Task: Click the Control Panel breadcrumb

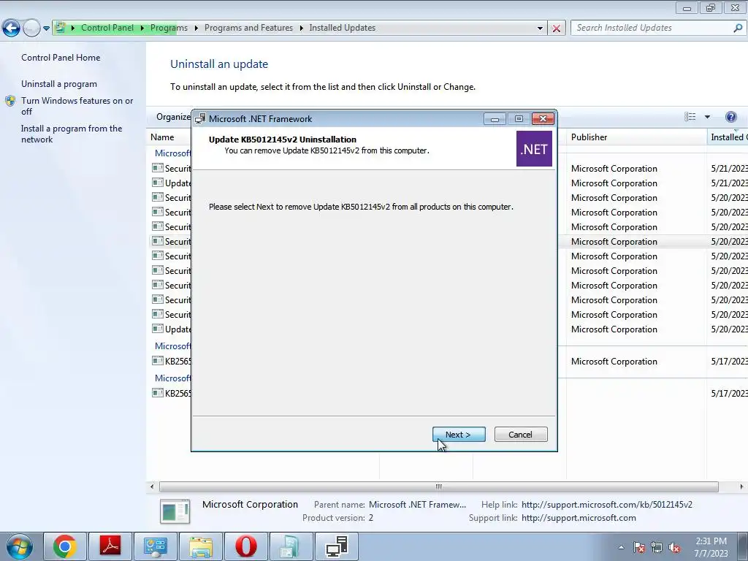Action: pyautogui.click(x=107, y=28)
